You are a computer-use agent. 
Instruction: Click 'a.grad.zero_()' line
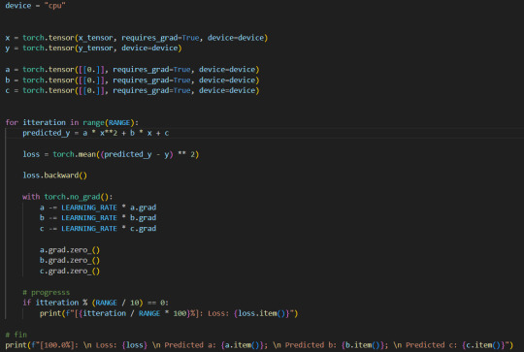pyautogui.click(x=70, y=250)
